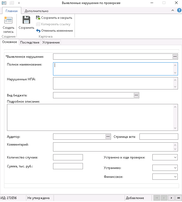
Task: Click up arrow of Нарушенные НПА scrollbar
Action: (175, 80)
